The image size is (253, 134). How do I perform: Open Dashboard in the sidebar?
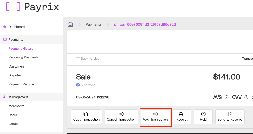[17, 27]
